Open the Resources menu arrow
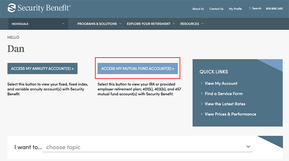The height and width of the screenshot is (161, 289). coord(202,24)
